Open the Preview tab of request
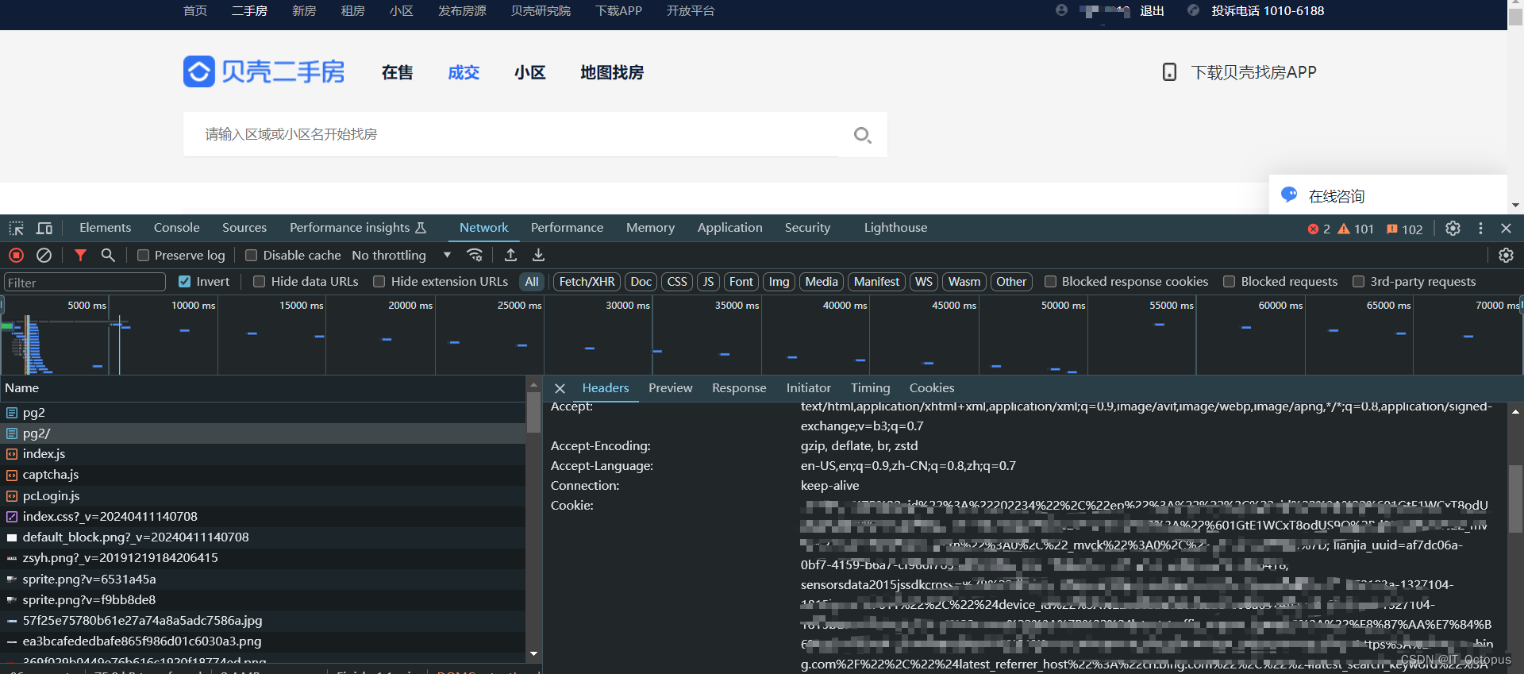Image resolution: width=1524 pixels, height=674 pixels. 670,388
